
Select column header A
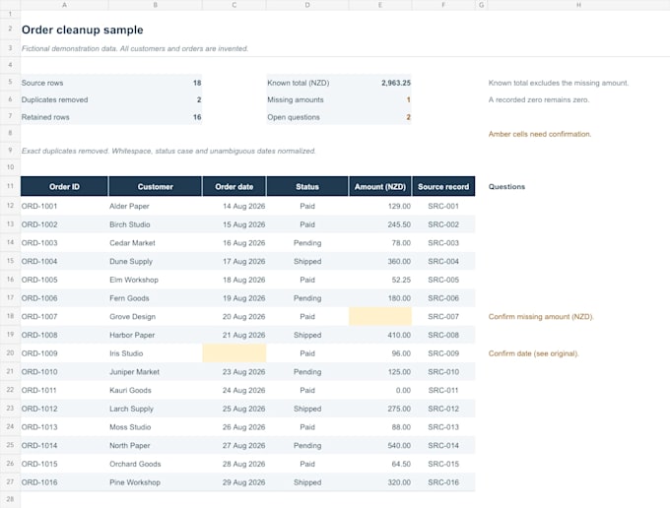64,5
